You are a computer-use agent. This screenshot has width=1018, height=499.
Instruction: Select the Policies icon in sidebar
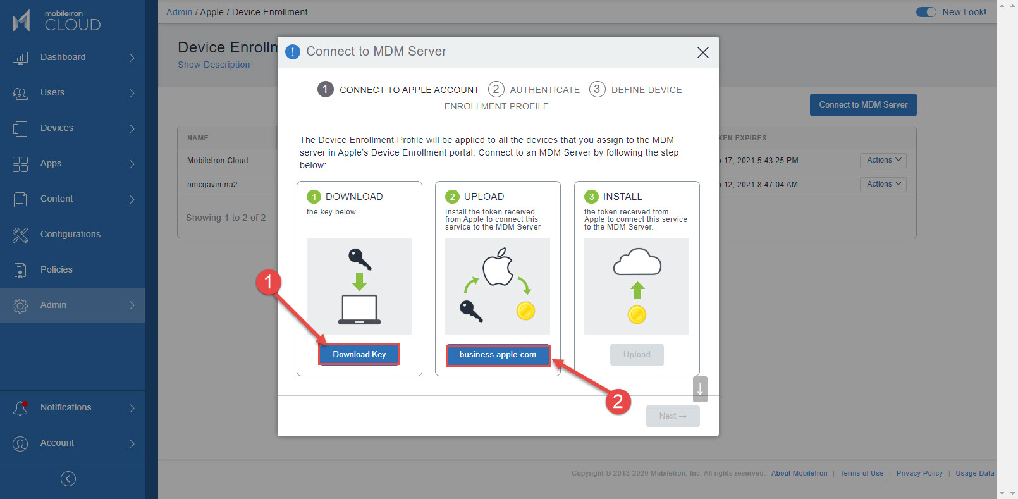click(x=20, y=270)
